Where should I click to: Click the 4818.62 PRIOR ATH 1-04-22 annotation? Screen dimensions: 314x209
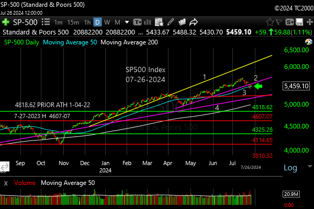(52, 105)
